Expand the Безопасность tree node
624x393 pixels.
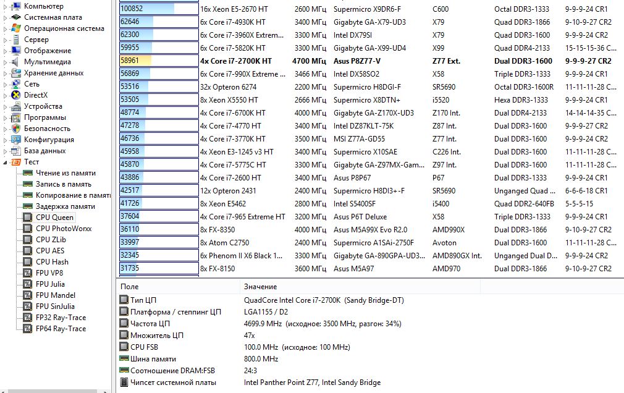coord(5,129)
